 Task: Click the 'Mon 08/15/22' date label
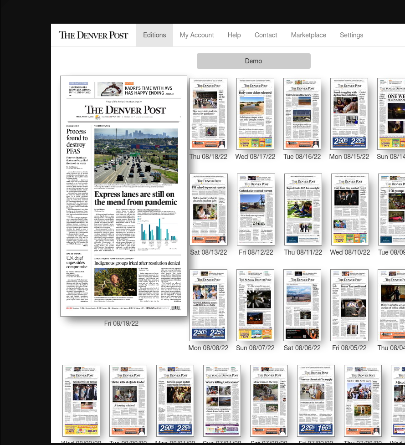coord(349,157)
